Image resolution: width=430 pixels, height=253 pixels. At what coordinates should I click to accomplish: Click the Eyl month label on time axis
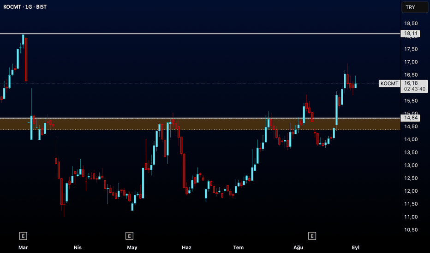pyautogui.click(x=355, y=247)
